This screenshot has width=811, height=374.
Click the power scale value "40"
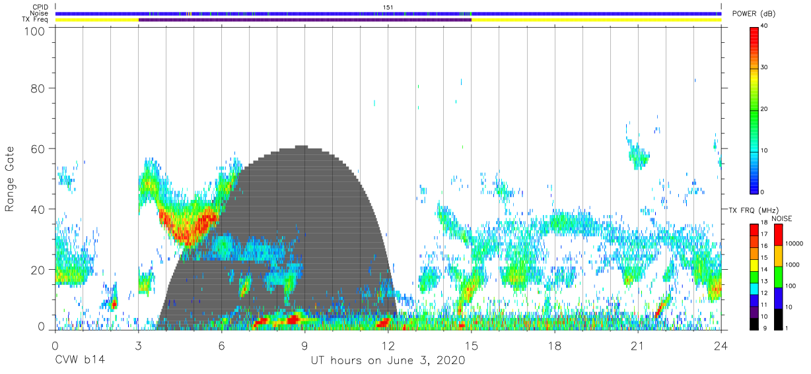tap(764, 26)
